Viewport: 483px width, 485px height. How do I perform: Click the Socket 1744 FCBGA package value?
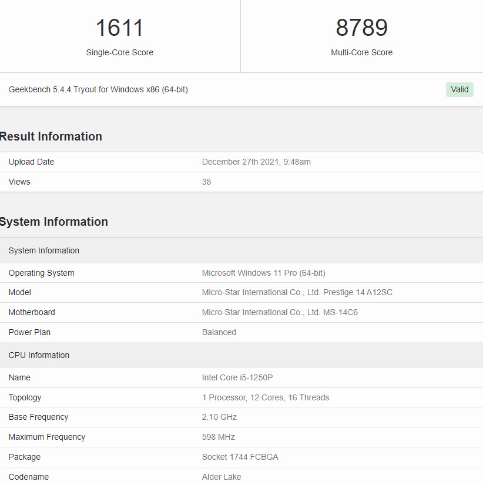click(240, 457)
